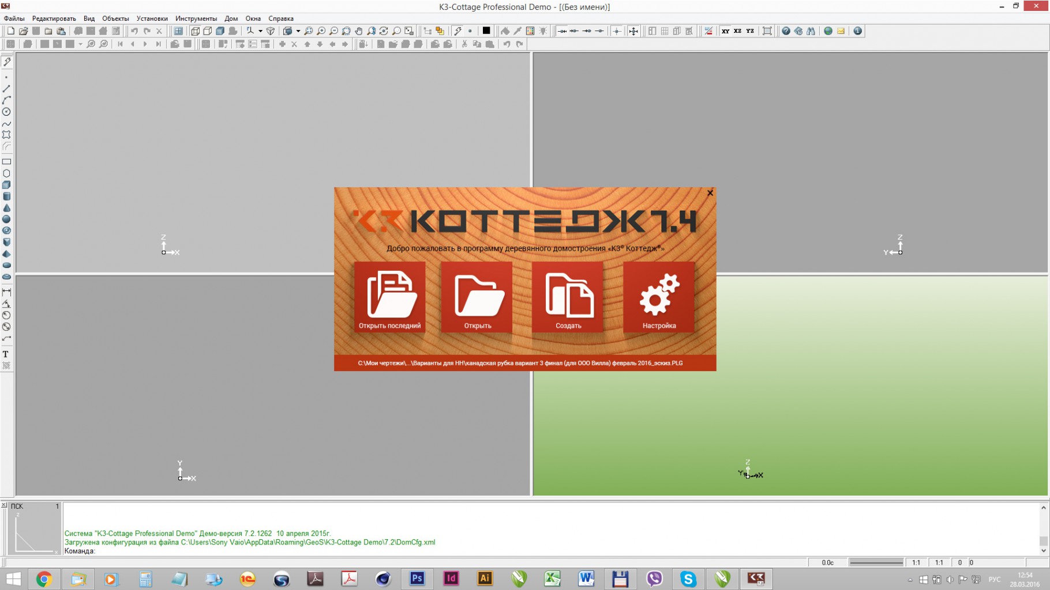Click the recent file path link
The image size is (1050, 590).
coord(520,363)
